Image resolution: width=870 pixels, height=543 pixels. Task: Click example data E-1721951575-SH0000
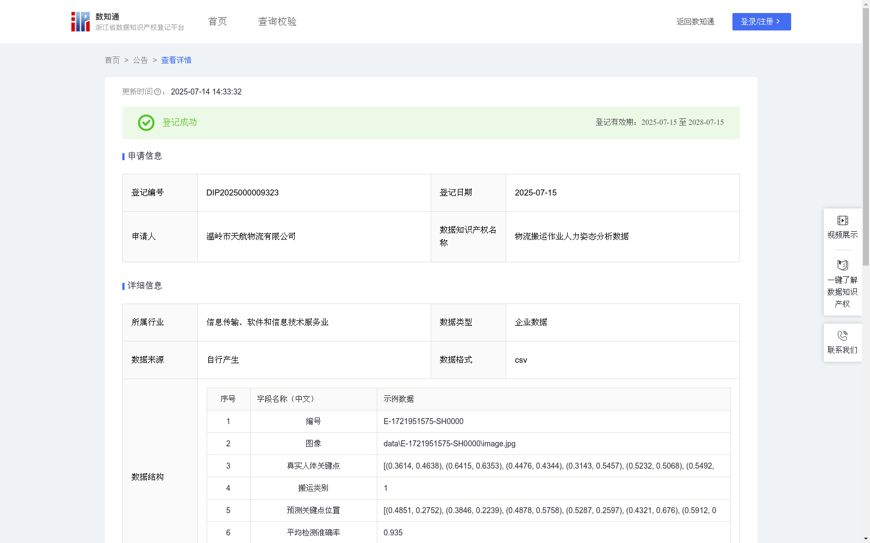click(424, 421)
